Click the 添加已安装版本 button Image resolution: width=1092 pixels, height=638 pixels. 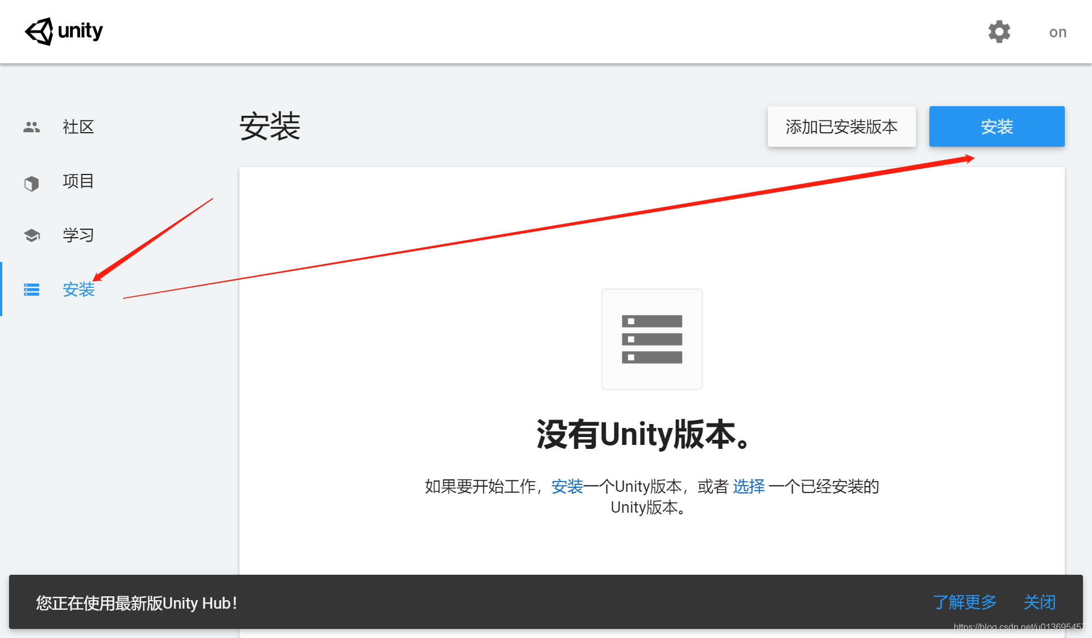(x=841, y=126)
